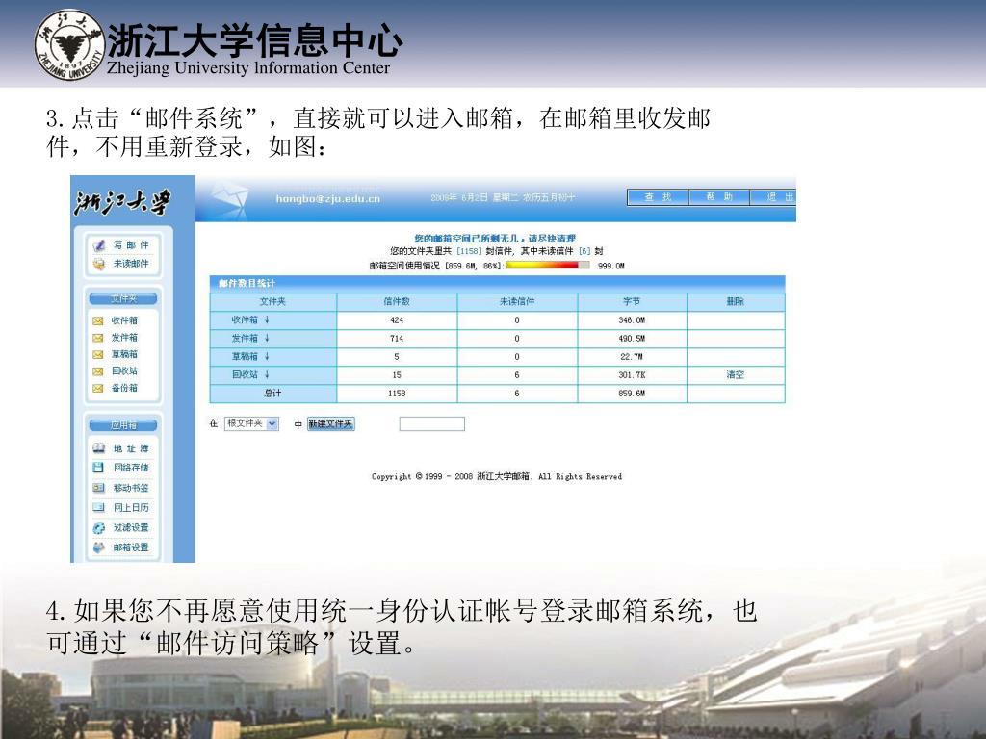Click the 删除 column header

click(x=735, y=301)
